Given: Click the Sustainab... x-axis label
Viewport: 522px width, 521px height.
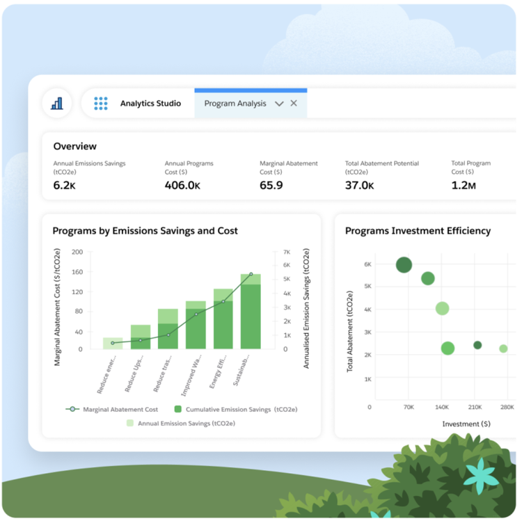Looking at the screenshot, I should tap(241, 370).
